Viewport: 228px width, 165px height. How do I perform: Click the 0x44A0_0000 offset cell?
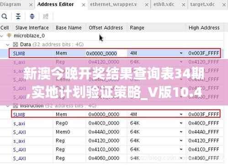pos(104,132)
